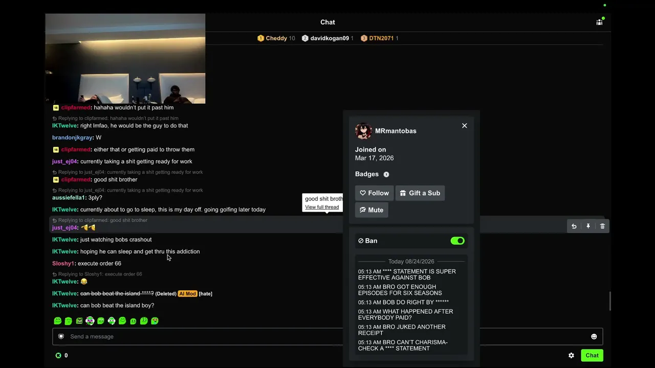Click username DTN2071 in the leaderboard
Image resolution: width=655 pixels, height=368 pixels.
click(x=381, y=38)
